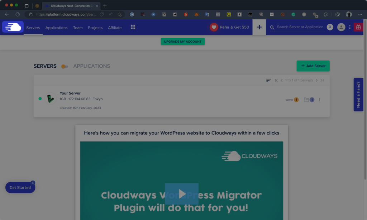367x220 pixels.
Task: Click the browser favorites star icon
Action: click(119, 14)
